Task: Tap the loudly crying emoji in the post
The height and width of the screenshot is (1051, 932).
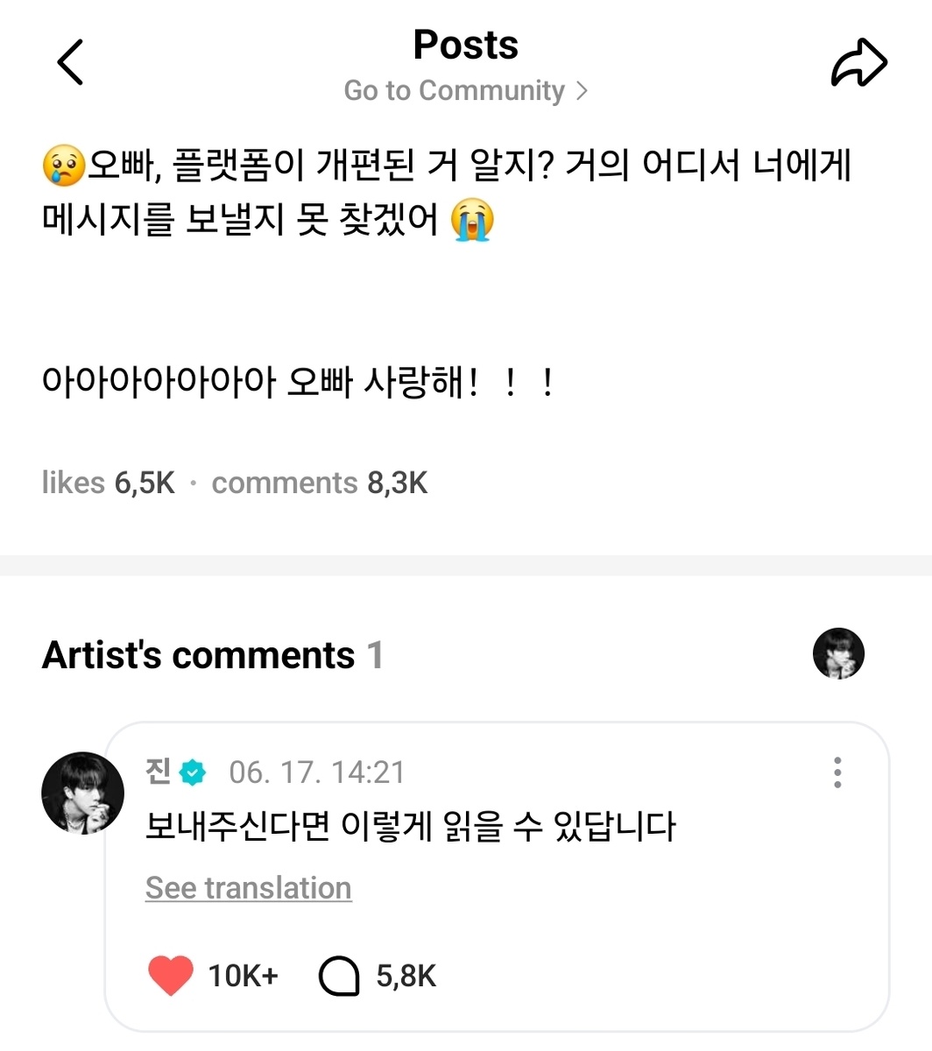Action: tap(472, 221)
